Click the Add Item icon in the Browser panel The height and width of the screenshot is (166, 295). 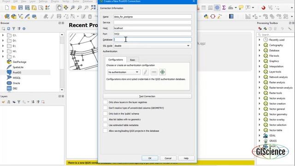[x=3, y=29]
